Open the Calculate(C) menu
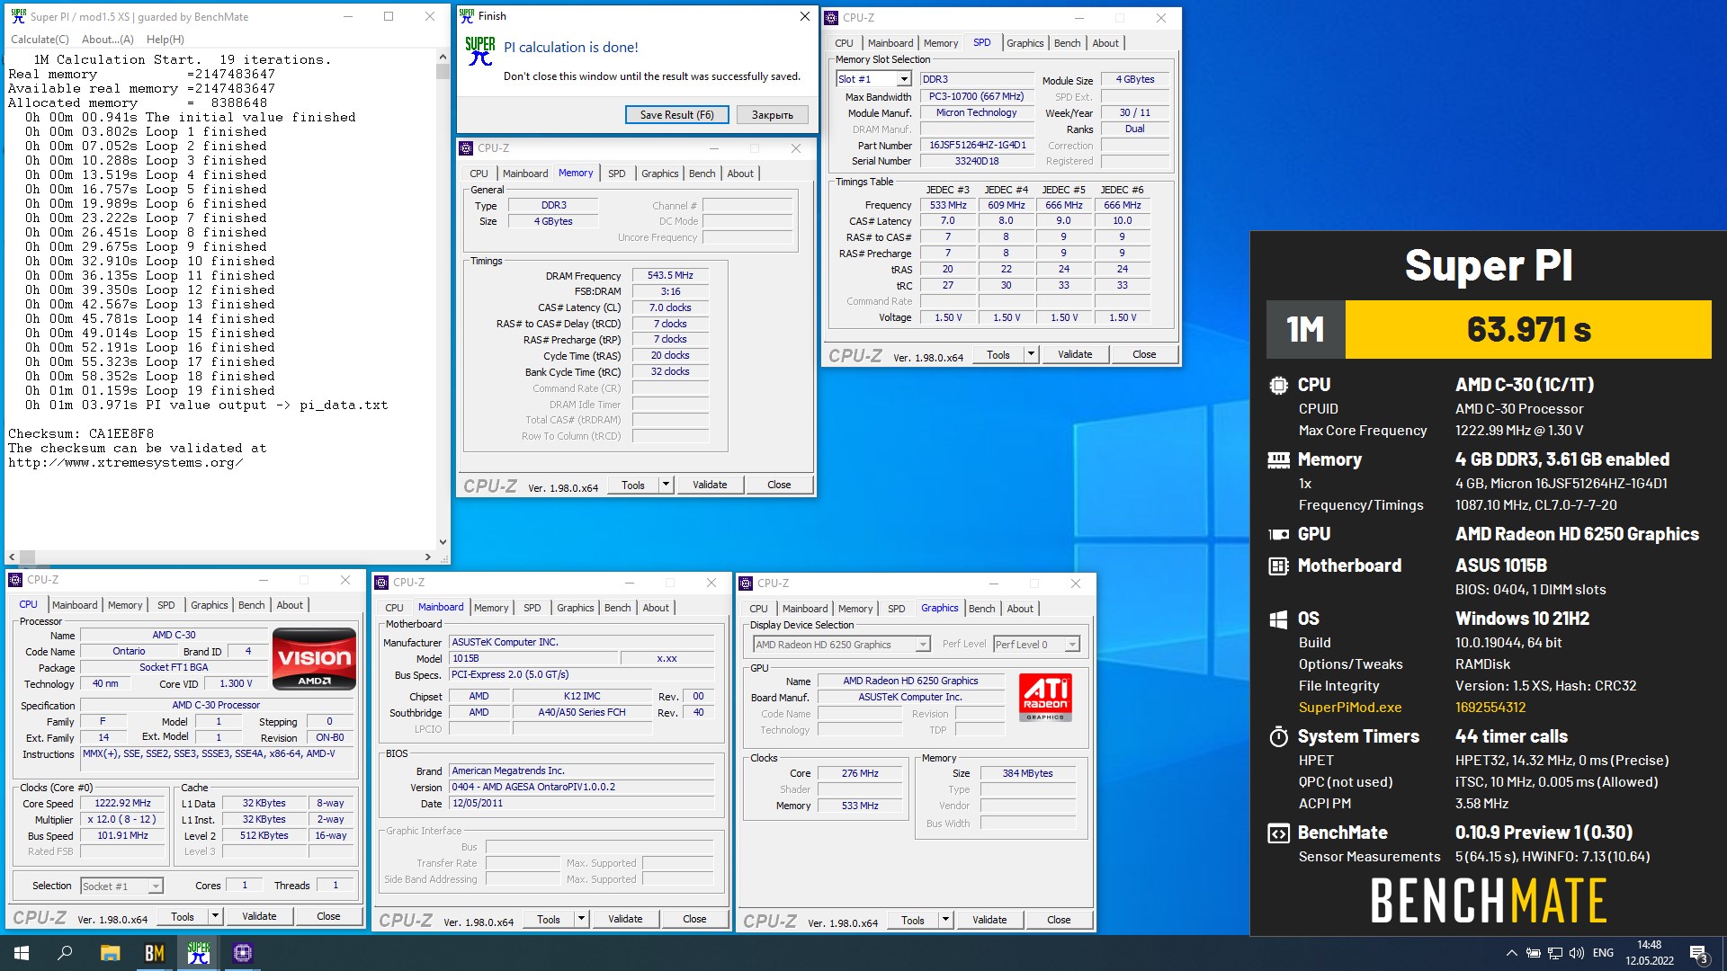This screenshot has height=971, width=1727. 40,40
